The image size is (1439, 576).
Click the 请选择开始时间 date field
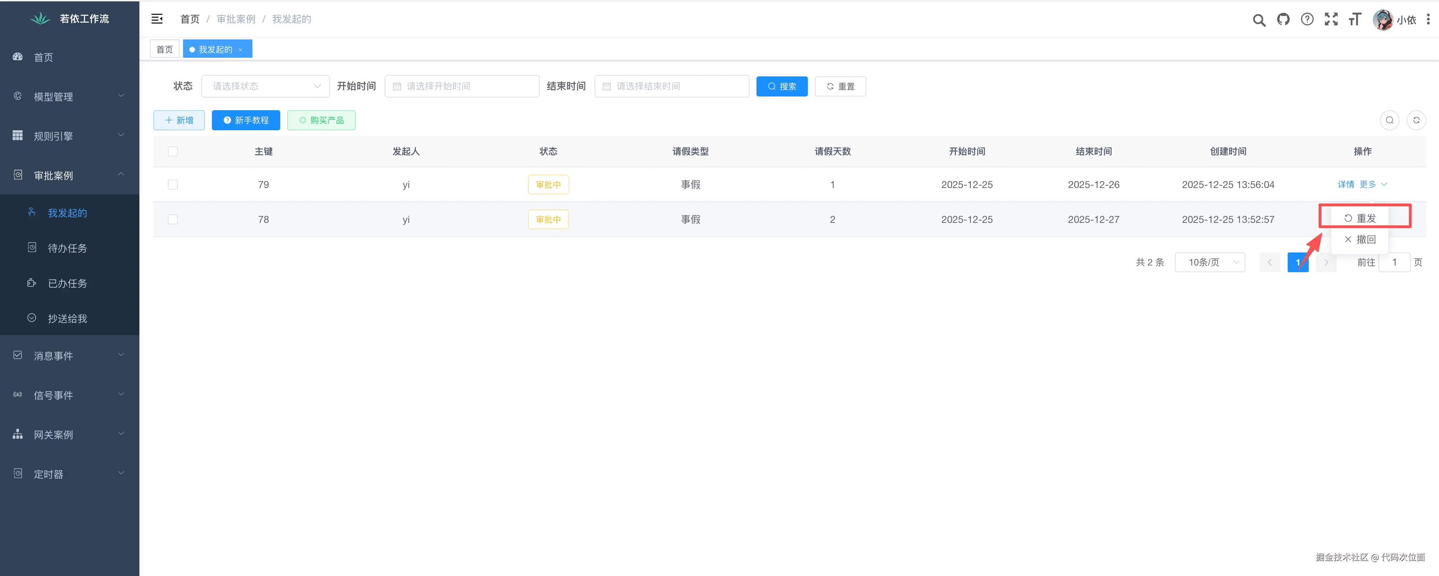click(462, 86)
